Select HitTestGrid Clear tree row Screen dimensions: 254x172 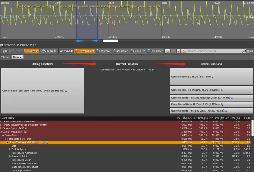[x=125, y=160]
